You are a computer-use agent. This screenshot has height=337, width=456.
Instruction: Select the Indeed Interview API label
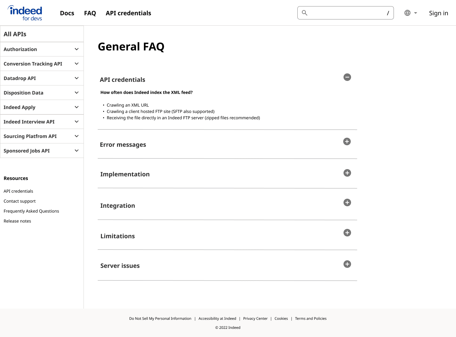[29, 122]
